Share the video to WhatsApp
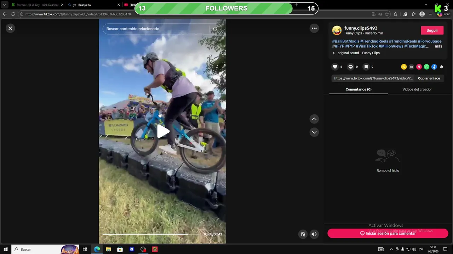The height and width of the screenshot is (254, 453). coord(426,67)
